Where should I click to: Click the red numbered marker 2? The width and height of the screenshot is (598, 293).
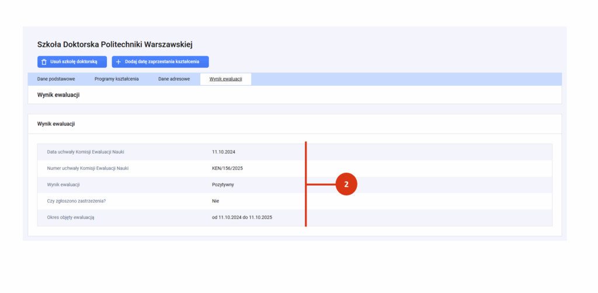pos(346,184)
